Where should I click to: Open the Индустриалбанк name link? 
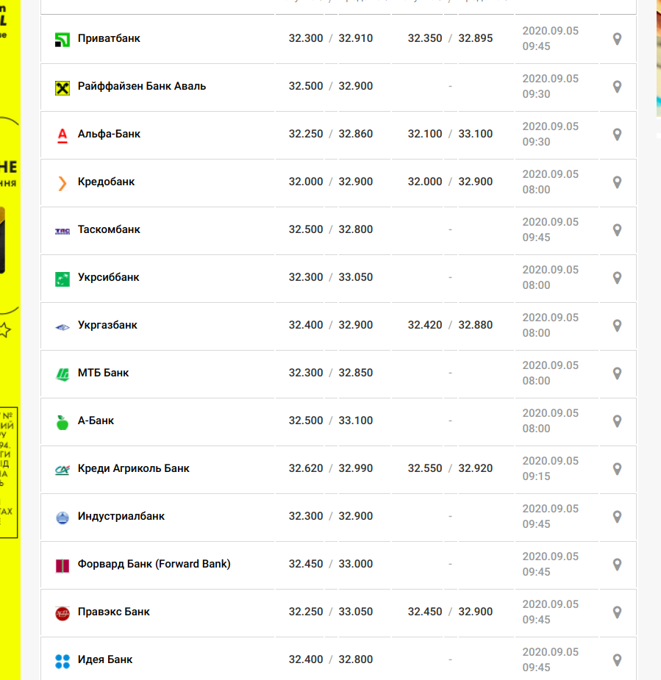[x=121, y=516]
